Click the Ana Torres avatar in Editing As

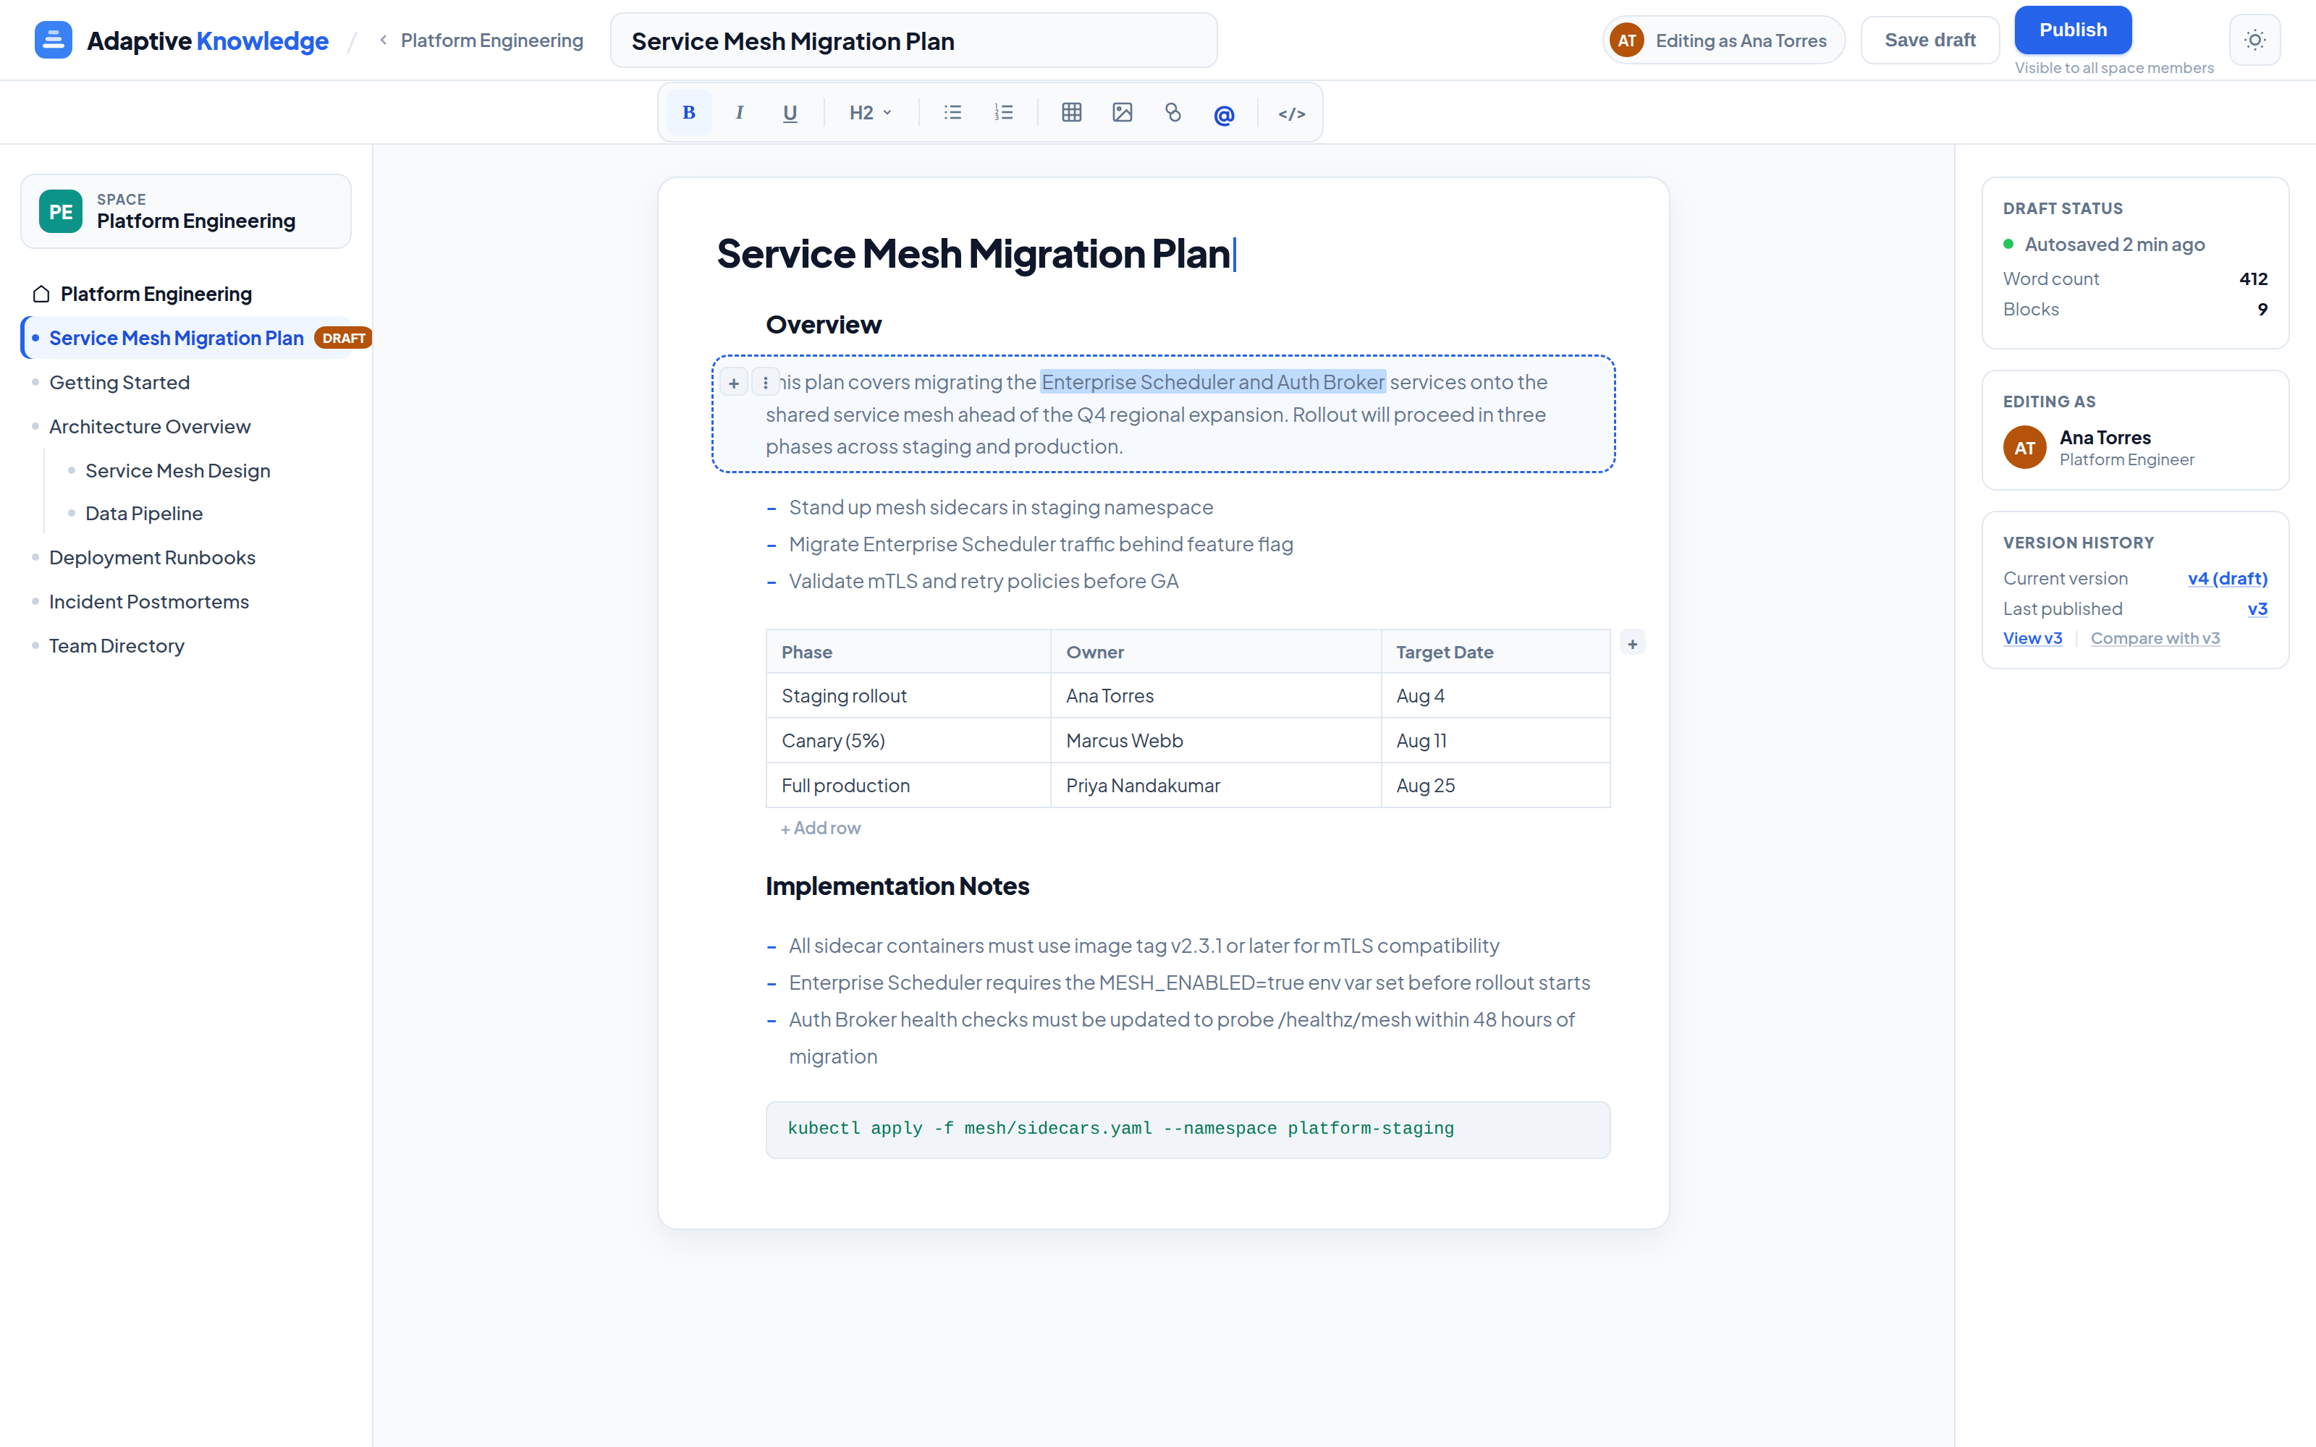pos(2024,448)
